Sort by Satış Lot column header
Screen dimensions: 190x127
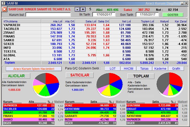(86, 21)
